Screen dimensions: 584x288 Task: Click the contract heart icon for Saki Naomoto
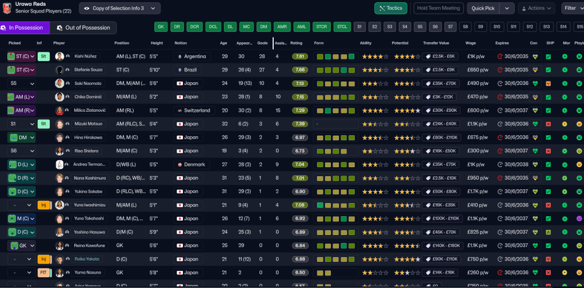click(x=535, y=83)
